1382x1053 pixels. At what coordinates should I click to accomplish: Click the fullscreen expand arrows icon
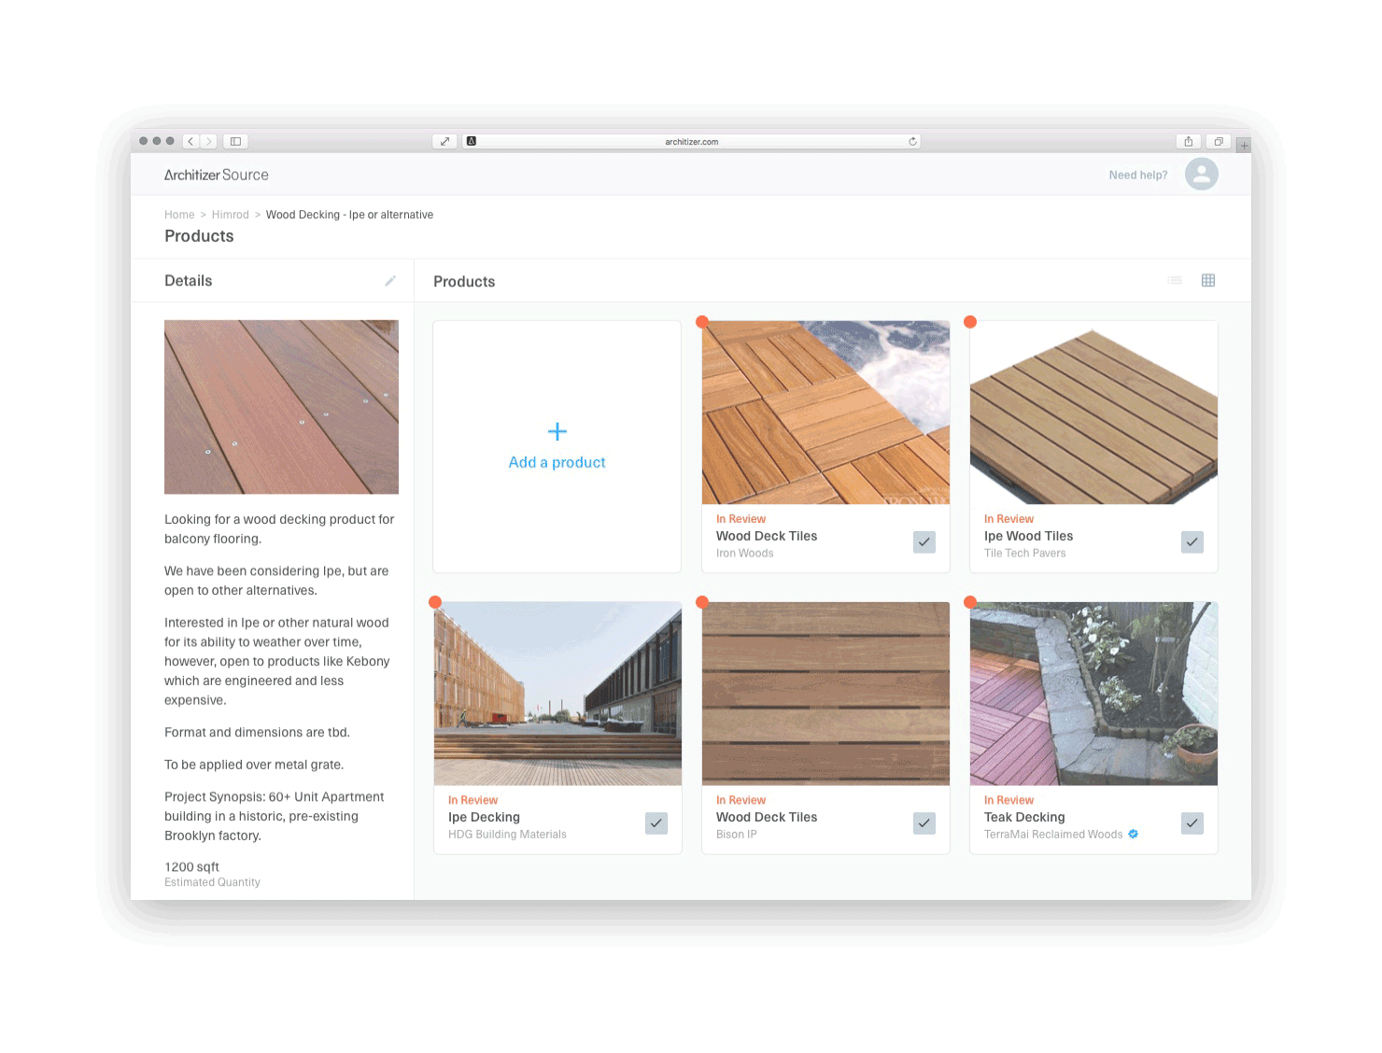(x=444, y=141)
